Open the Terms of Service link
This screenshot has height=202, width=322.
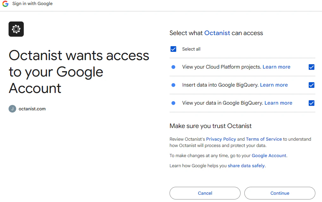264,139
